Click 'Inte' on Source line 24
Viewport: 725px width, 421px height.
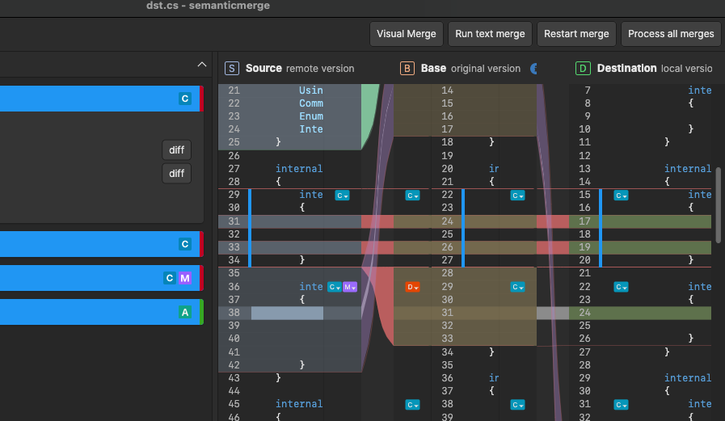click(310, 129)
